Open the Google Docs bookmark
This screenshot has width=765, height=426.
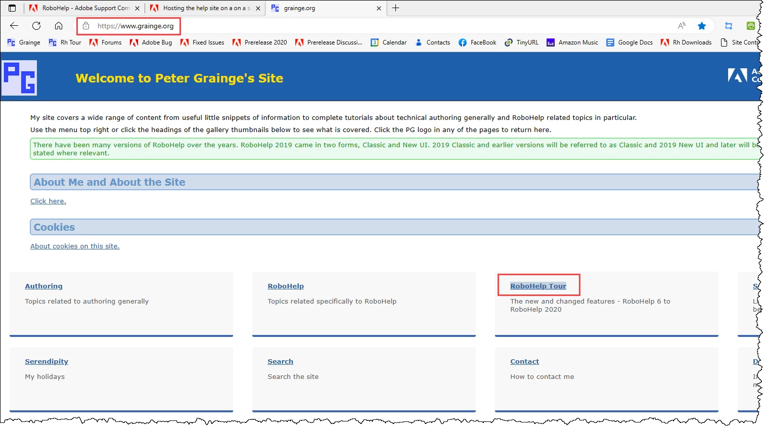[x=629, y=42]
